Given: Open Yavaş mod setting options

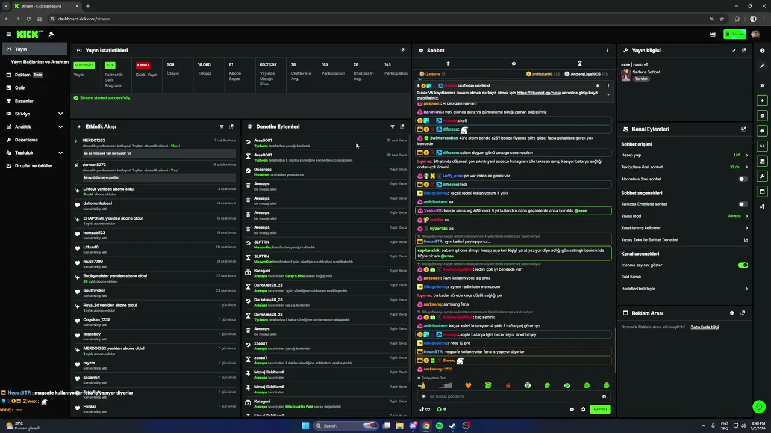Looking at the screenshot, I should pos(684,216).
